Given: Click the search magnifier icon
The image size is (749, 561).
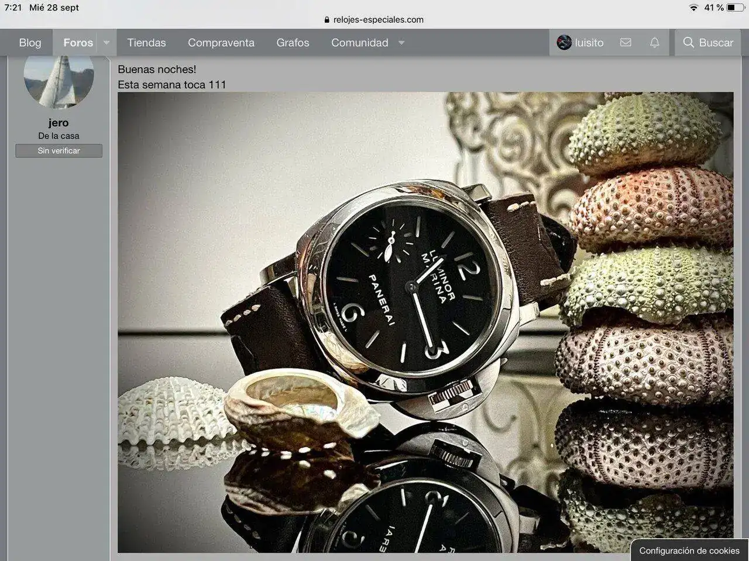Looking at the screenshot, I should pyautogui.click(x=689, y=43).
